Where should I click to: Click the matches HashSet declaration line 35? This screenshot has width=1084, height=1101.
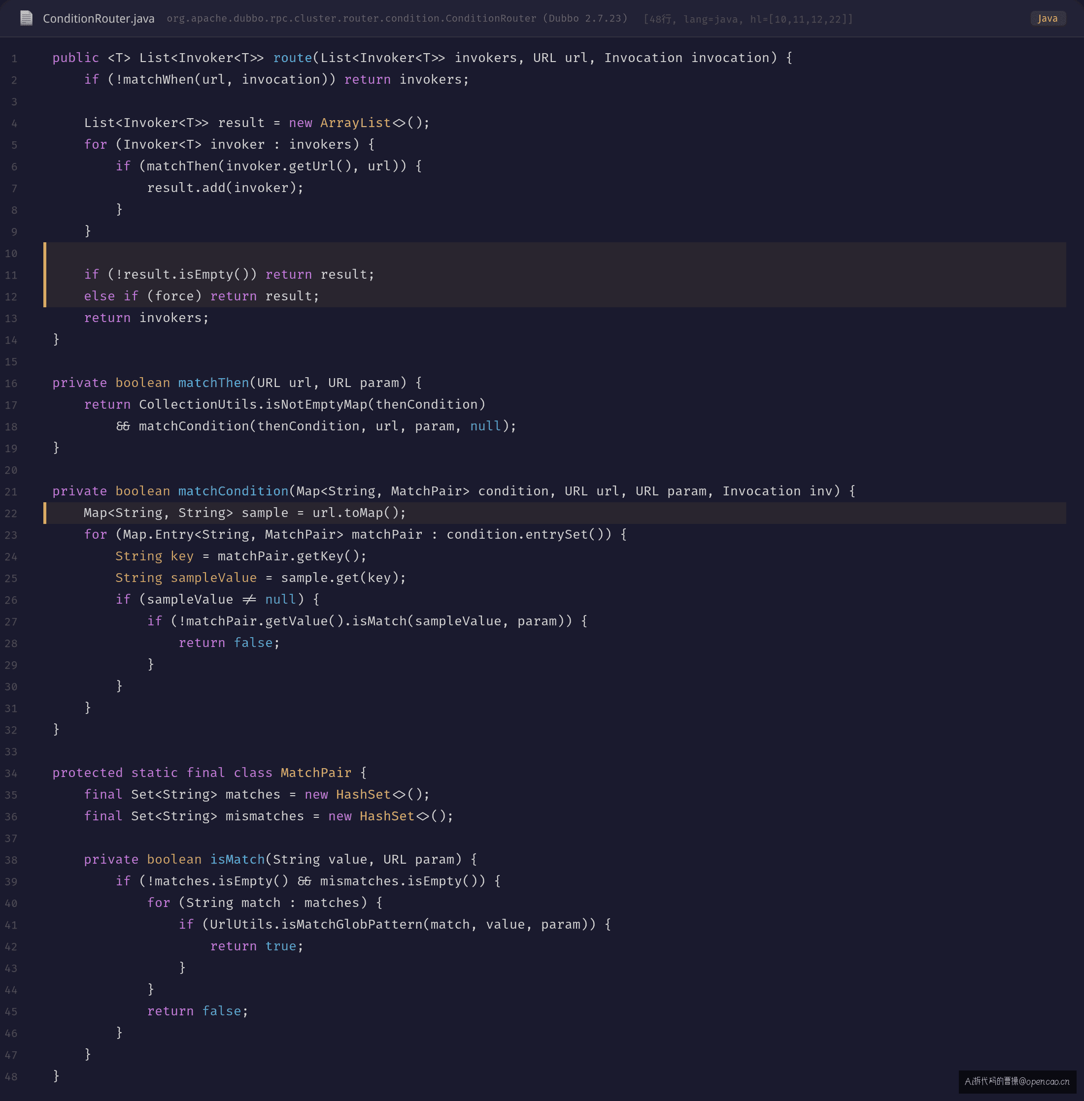coord(257,794)
